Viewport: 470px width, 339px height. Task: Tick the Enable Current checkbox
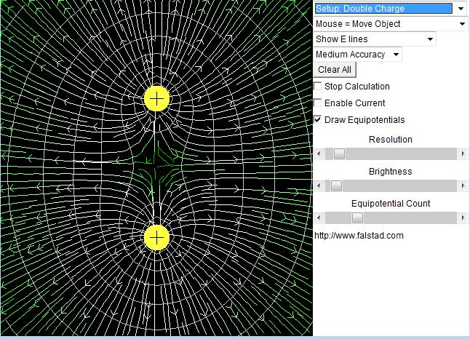(318, 103)
